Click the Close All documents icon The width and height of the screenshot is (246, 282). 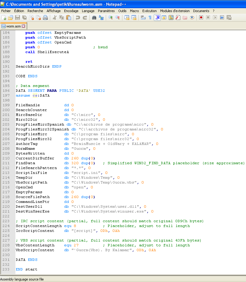pos(38,18)
